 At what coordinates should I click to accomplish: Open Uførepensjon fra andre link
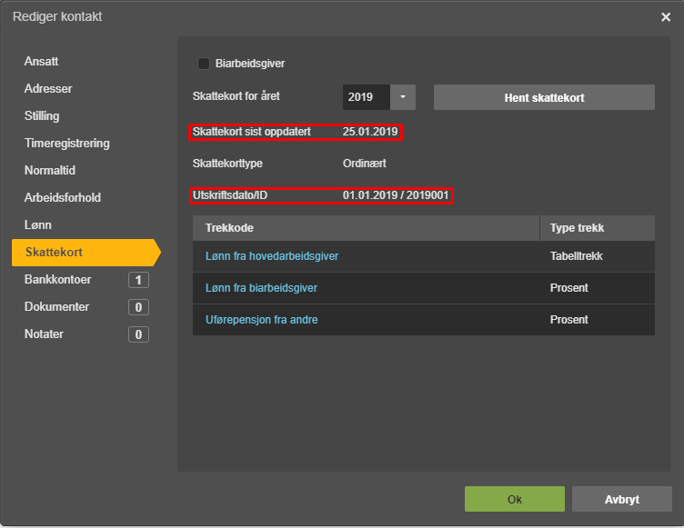(x=262, y=320)
